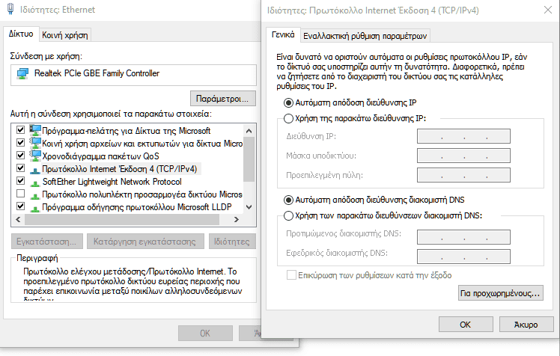
Task: Select Πρόγραμμα-πελάτης για Δίκτυα της Microsoft row
Action: [126, 131]
